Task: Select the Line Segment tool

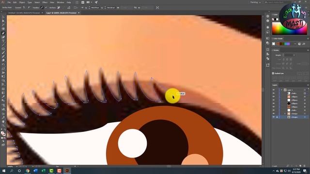Action: [x=3, y=45]
